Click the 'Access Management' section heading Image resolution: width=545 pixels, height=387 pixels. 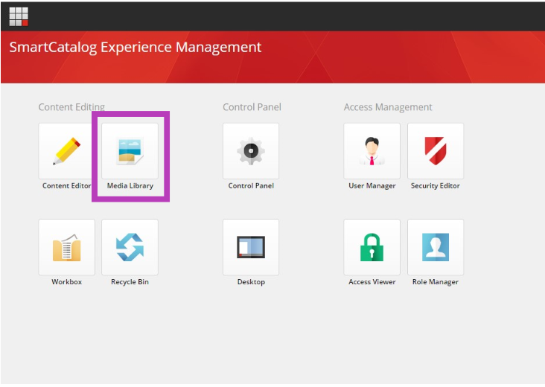point(388,107)
